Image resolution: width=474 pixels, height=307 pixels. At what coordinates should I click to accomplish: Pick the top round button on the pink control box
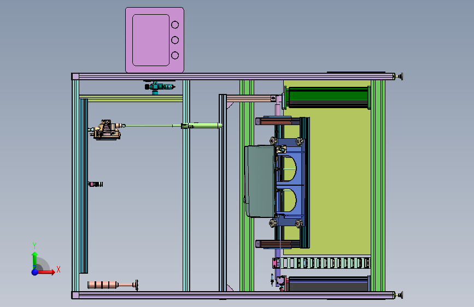point(175,25)
